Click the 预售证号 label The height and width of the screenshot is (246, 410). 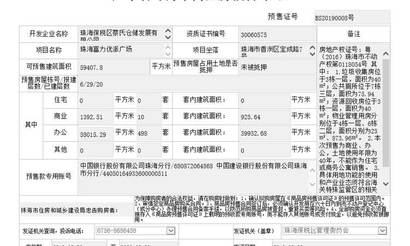tap(283, 16)
